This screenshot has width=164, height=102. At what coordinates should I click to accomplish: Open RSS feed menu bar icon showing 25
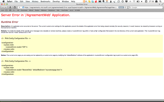tap(85, 1)
